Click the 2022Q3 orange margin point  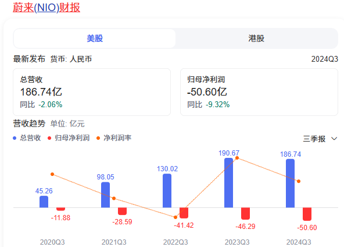point(175,217)
